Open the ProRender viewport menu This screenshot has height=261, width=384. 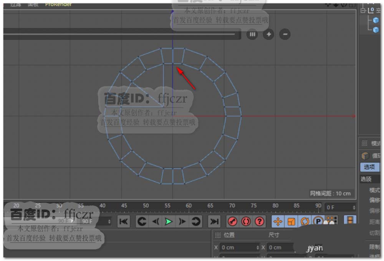[x=58, y=4]
